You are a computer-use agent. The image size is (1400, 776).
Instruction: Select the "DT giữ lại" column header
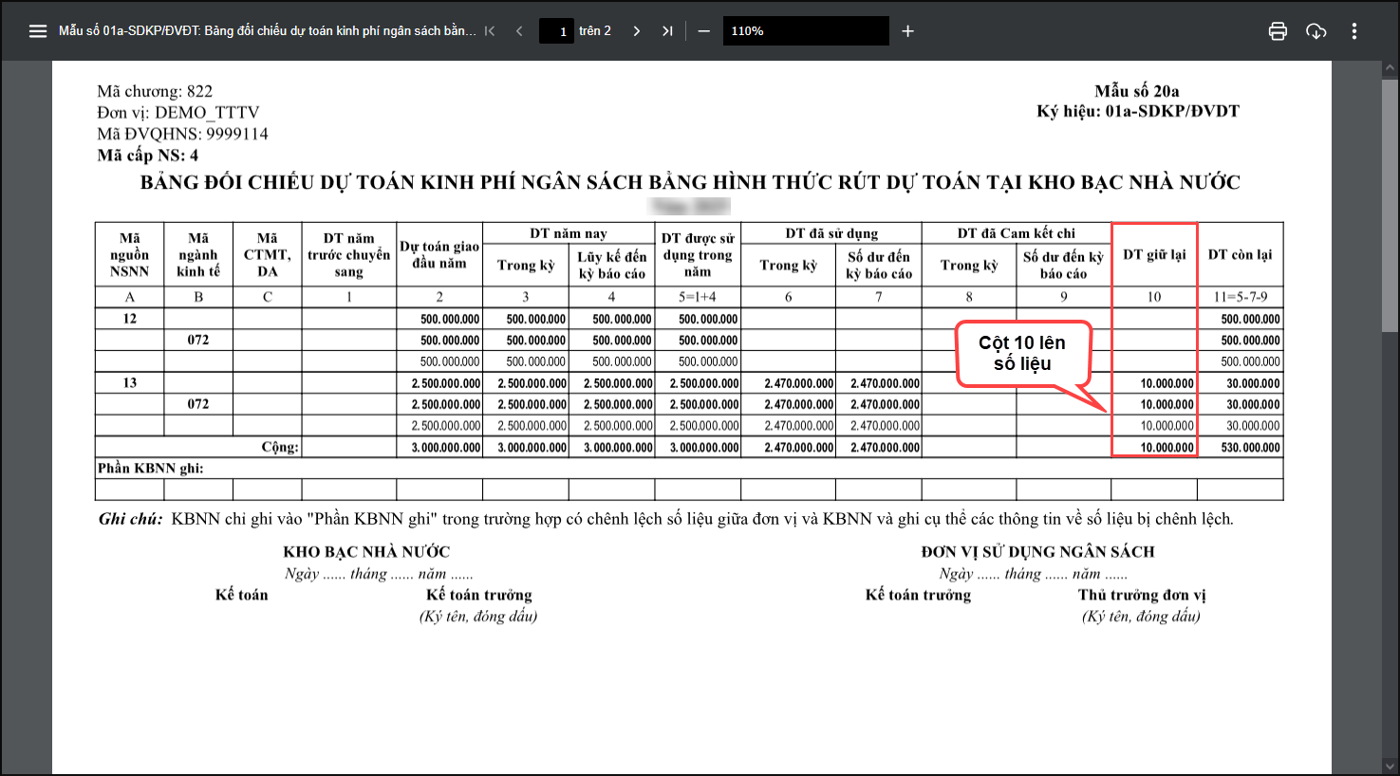(x=1154, y=254)
